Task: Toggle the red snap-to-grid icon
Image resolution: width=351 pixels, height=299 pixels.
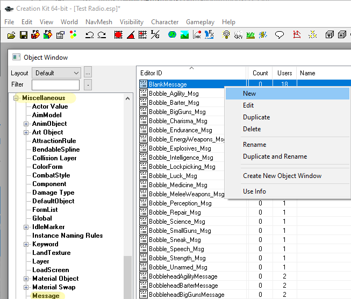Action: pos(118,35)
